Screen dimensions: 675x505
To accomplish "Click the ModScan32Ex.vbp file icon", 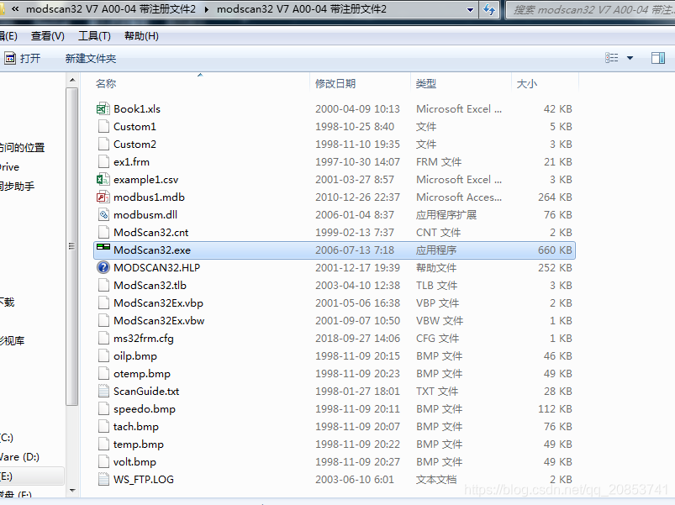I will pos(103,302).
